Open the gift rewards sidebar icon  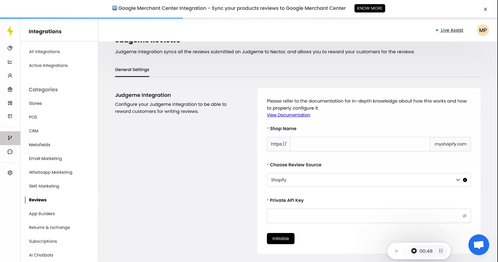(x=10, y=89)
